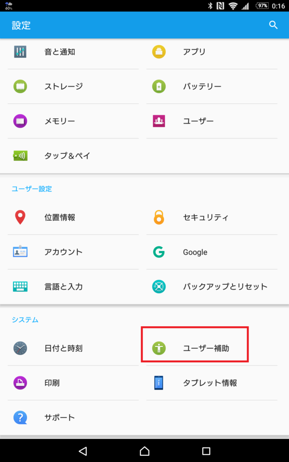Tap the blue サポート question mark icon
Image resolution: width=289 pixels, height=462 pixels.
point(20,417)
